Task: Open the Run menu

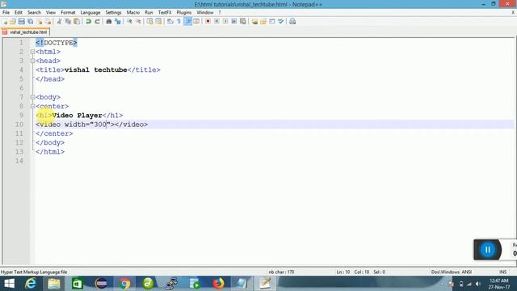Action: pos(149,12)
